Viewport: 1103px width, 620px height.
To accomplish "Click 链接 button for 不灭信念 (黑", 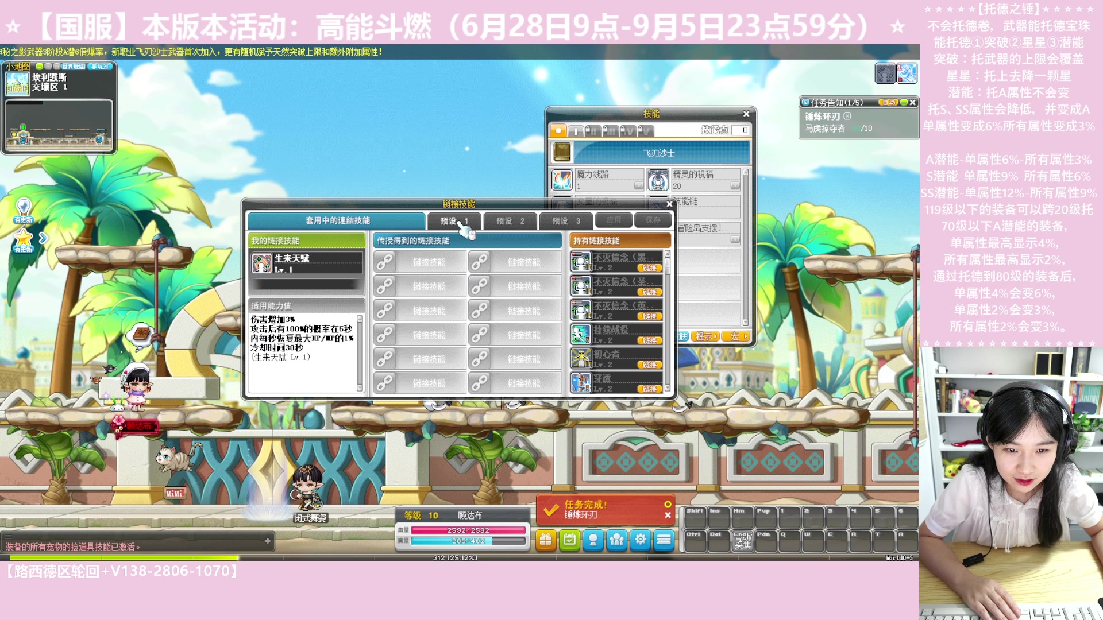I will click(x=650, y=268).
